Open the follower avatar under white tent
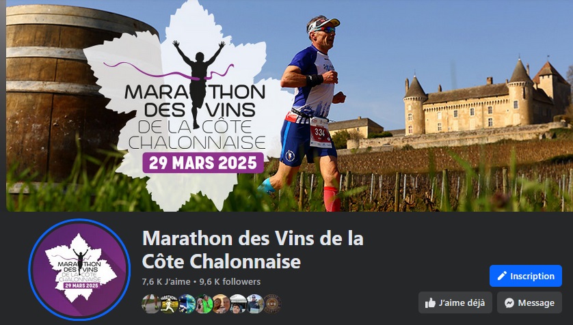 tap(238, 303)
